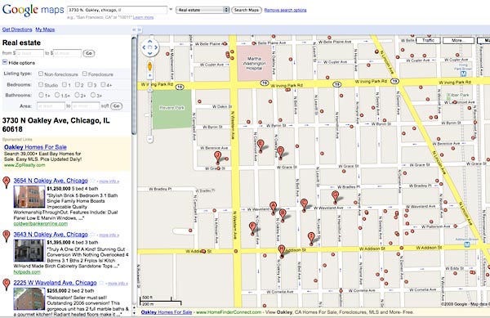
Task: Enable the Foreclosure listing type checkbox
Action: [85, 74]
